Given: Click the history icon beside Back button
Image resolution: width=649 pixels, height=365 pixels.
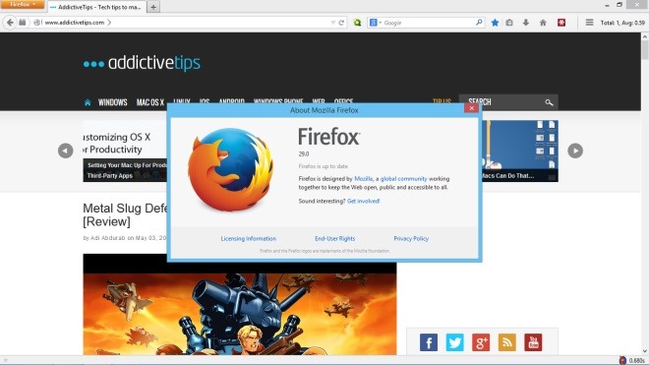Looking at the screenshot, I should [x=23, y=23].
